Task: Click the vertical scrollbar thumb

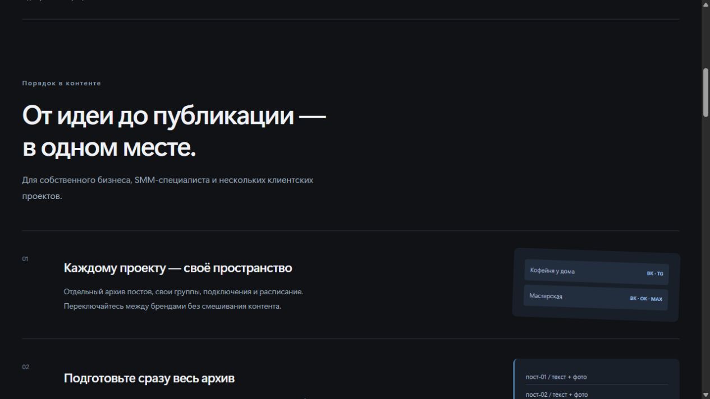Action: pyautogui.click(x=706, y=92)
